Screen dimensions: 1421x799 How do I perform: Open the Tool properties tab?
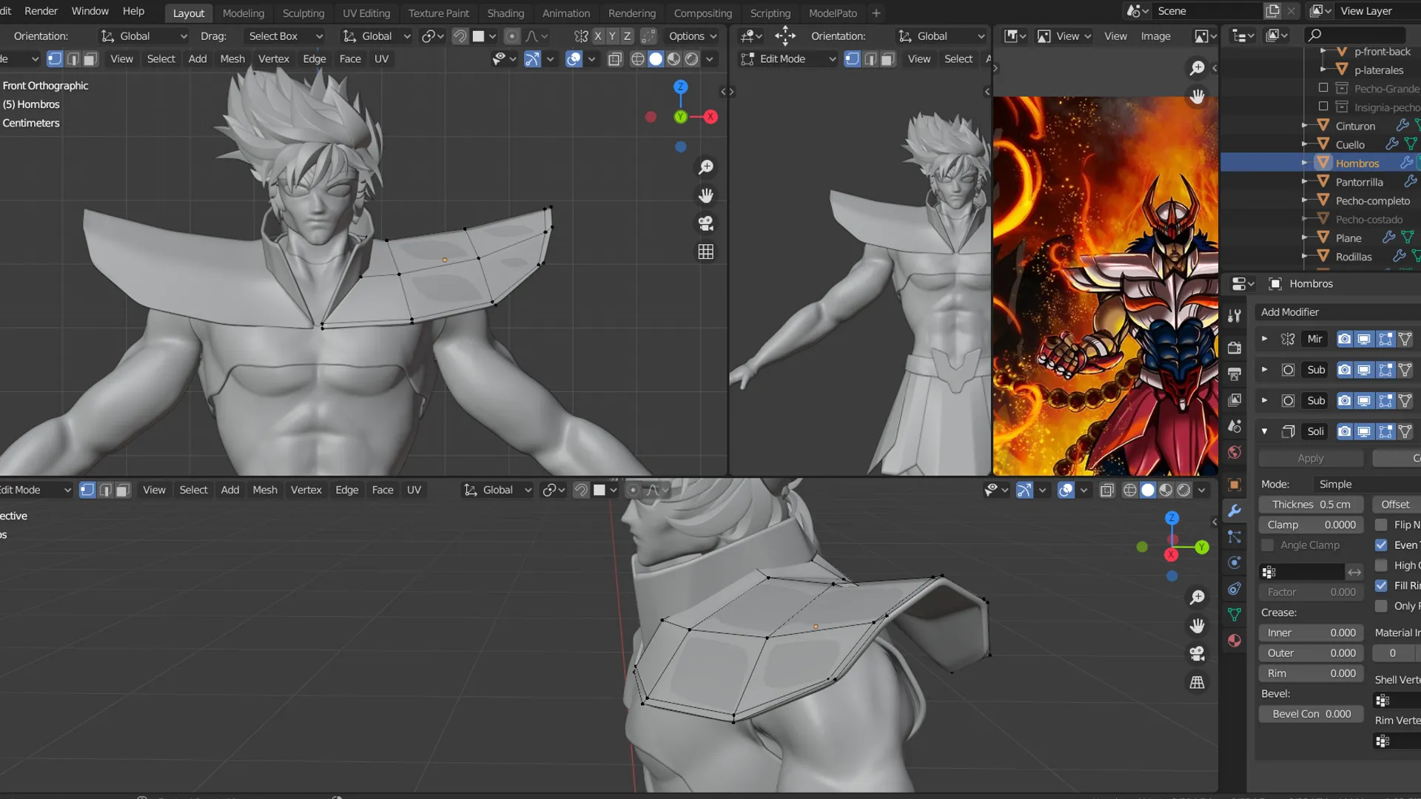point(1234,316)
